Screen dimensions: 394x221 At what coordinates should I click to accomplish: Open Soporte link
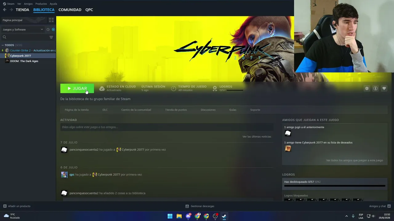click(x=255, y=110)
